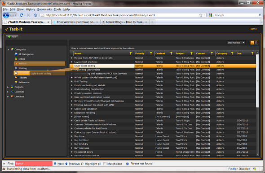Toggle Highlight all in find bar
This screenshot has width=265, height=173.
[91, 164]
